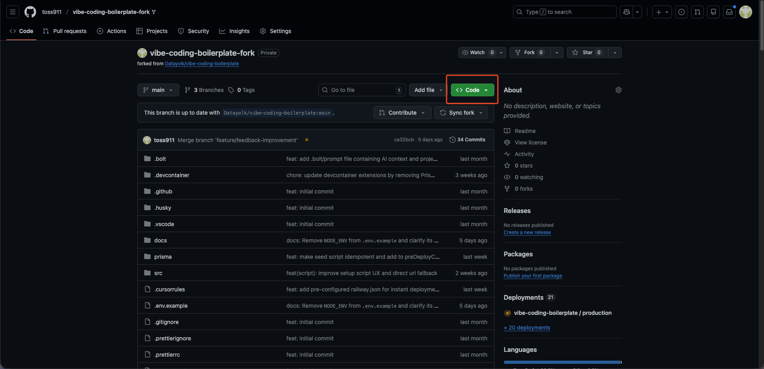
Task: Click the Languages color bar
Action: (562, 362)
